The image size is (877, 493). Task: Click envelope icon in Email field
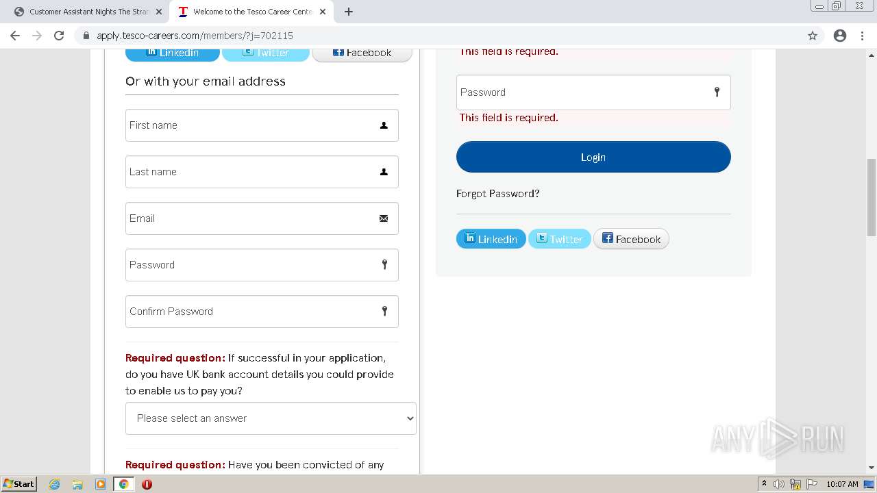click(x=384, y=218)
